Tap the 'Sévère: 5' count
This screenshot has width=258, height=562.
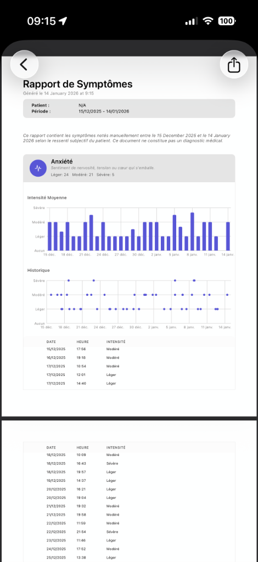(x=105, y=175)
